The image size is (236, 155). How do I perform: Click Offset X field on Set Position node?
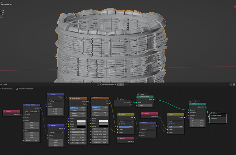point(197,121)
